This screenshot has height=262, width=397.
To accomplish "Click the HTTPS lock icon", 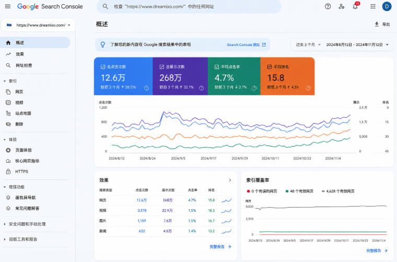I will pos(8,172).
